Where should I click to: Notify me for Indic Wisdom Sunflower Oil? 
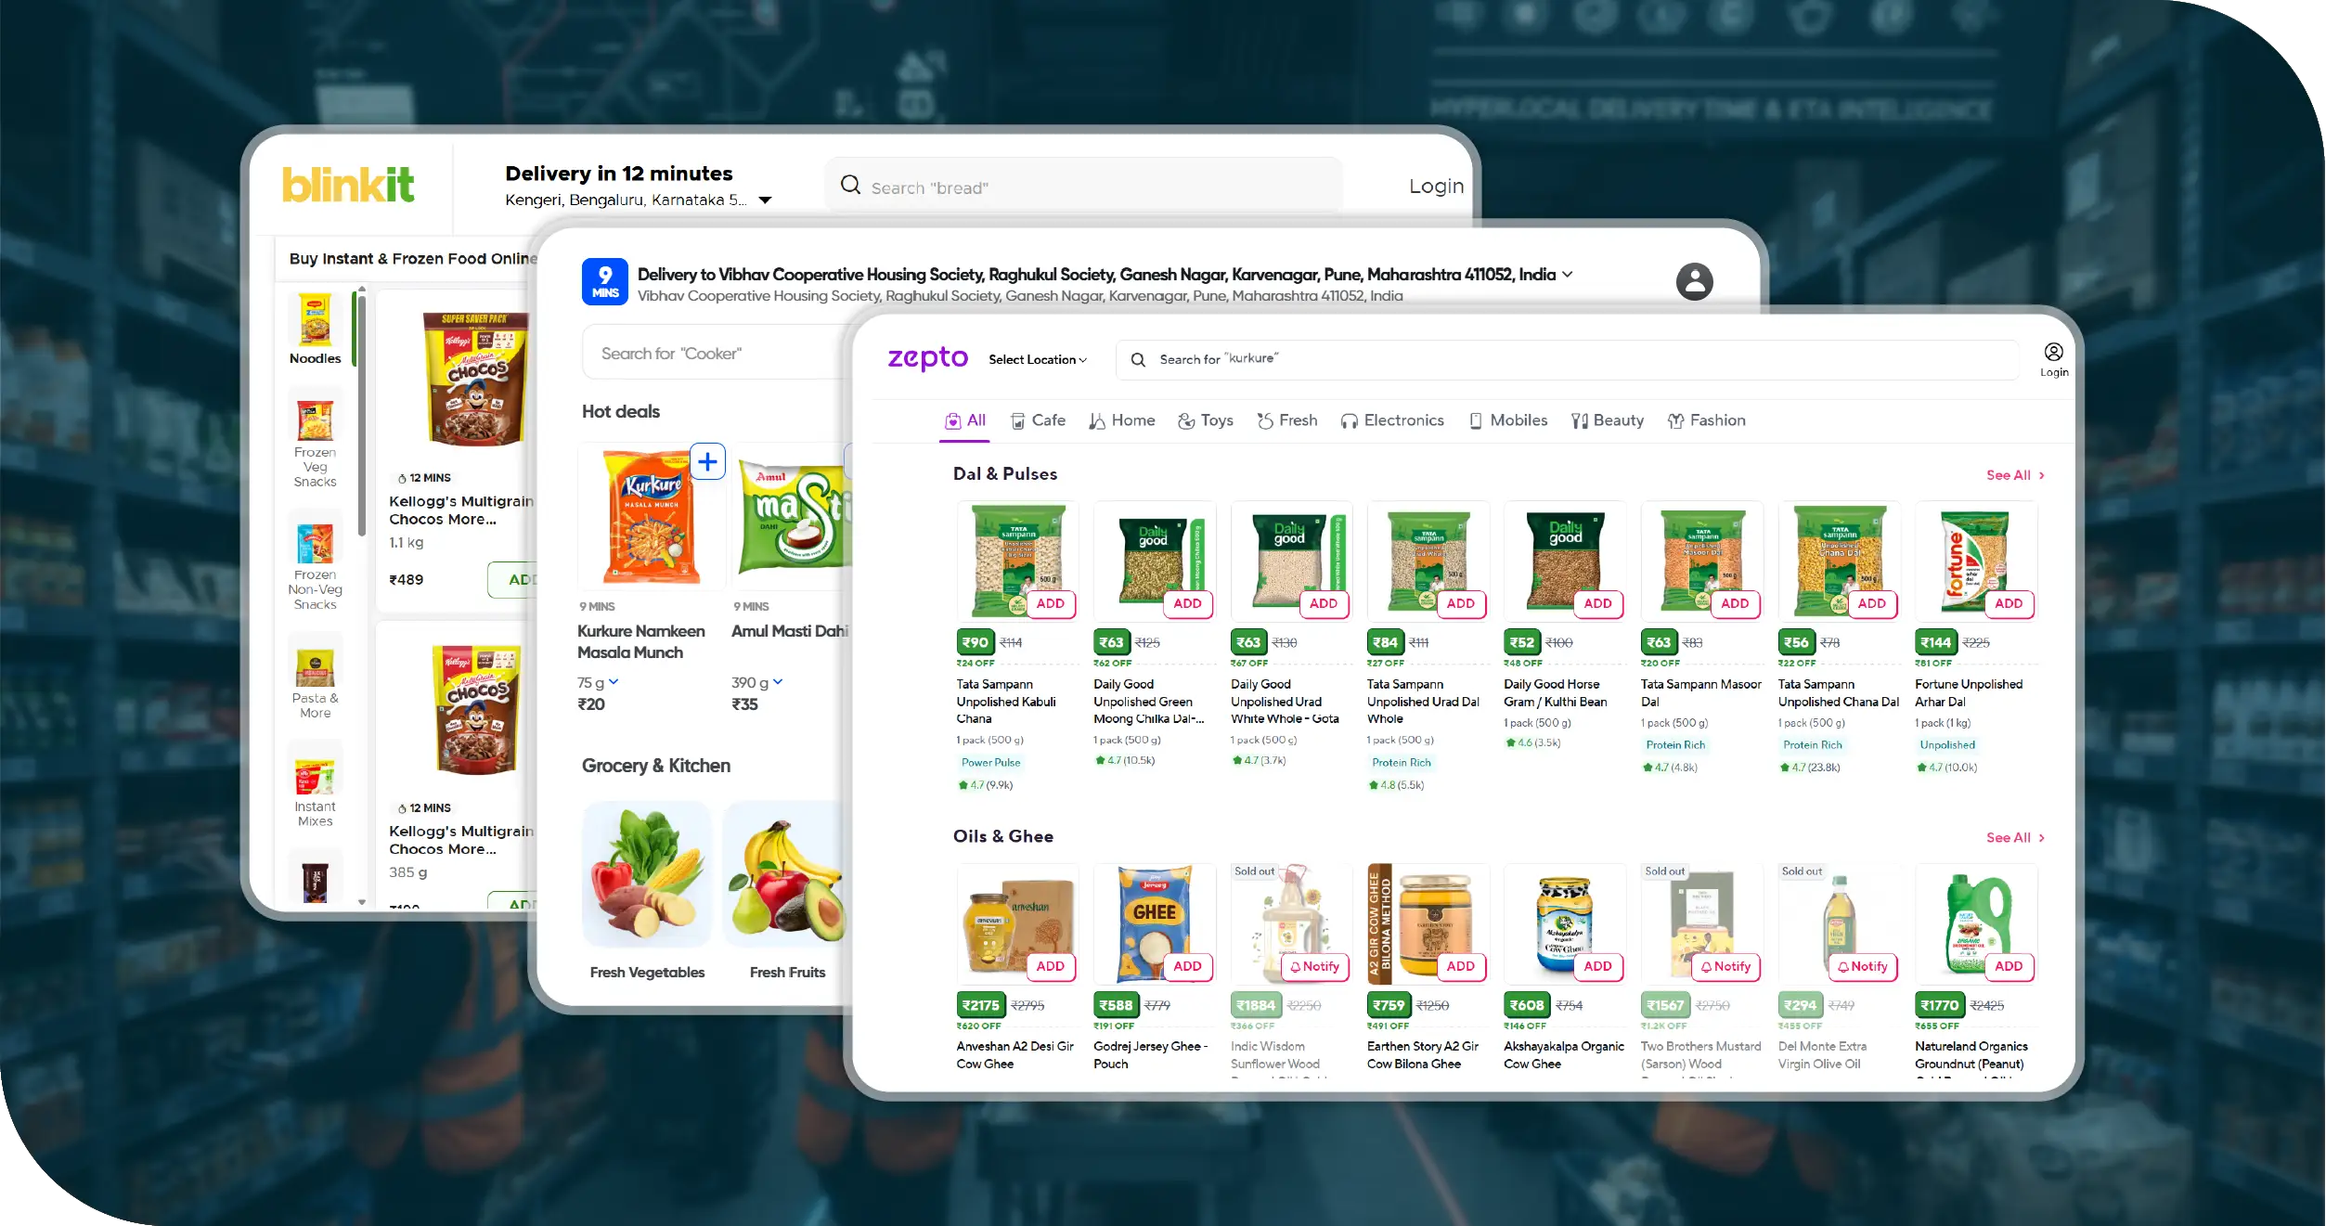1314,966
